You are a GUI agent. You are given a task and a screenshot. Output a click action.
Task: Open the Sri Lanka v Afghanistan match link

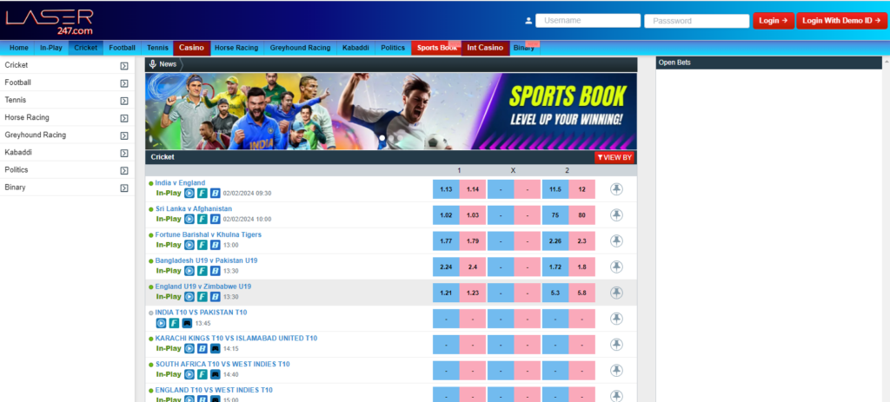[194, 208]
